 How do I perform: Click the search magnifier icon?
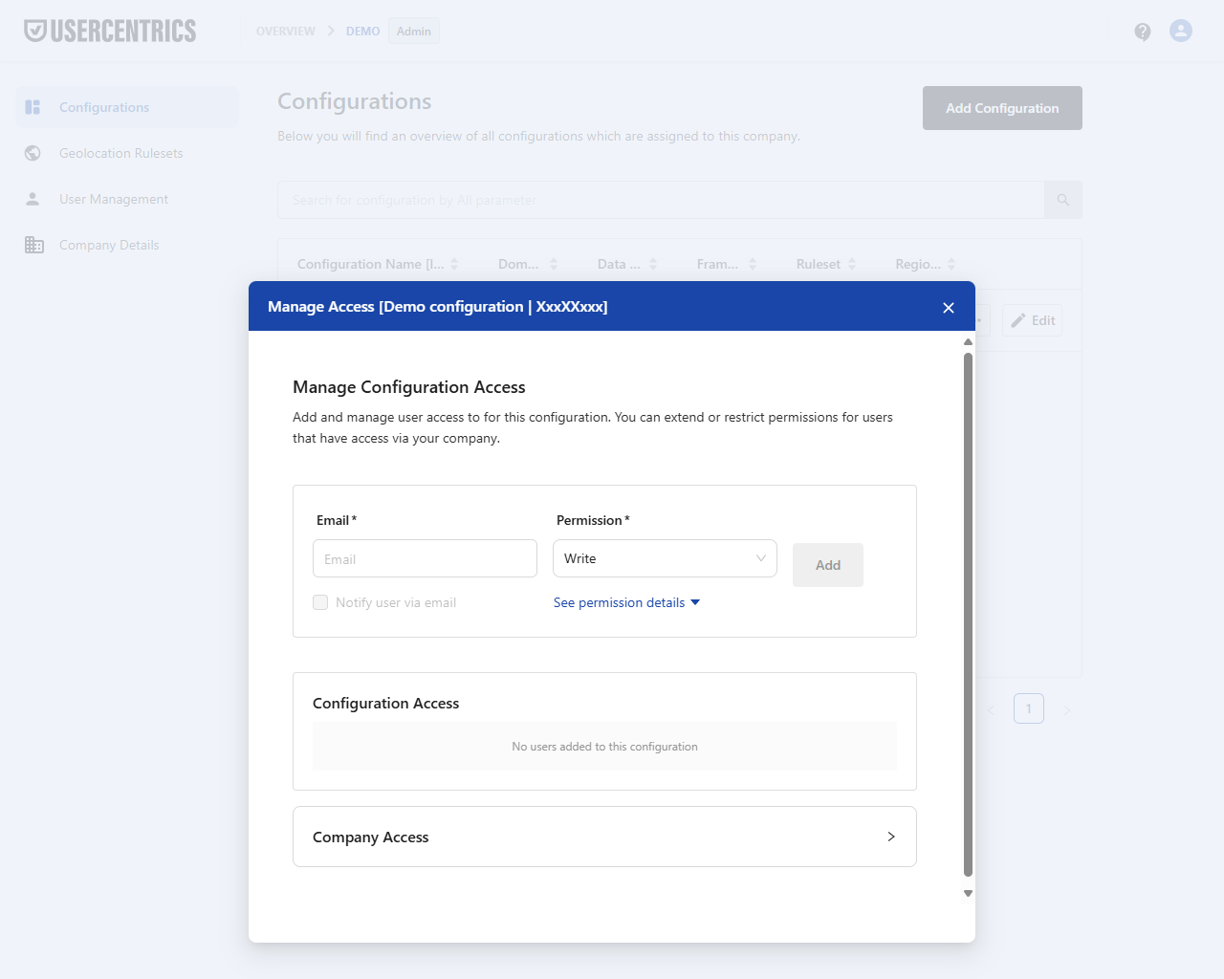[1063, 200]
